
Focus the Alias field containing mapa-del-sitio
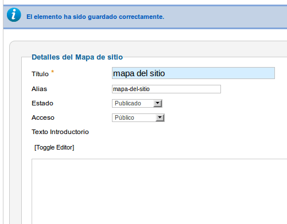[166, 89]
